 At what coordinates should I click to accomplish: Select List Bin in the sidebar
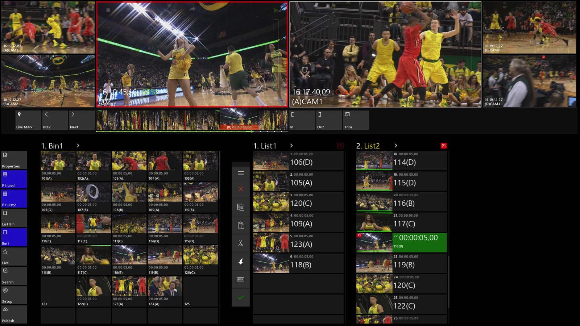click(x=14, y=218)
